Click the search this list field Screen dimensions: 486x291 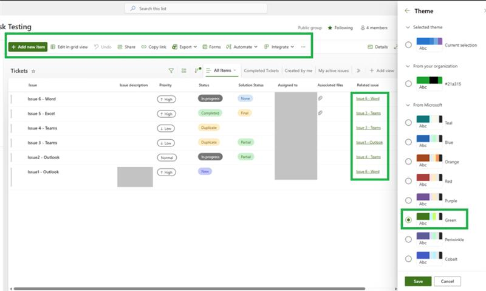[x=196, y=9]
